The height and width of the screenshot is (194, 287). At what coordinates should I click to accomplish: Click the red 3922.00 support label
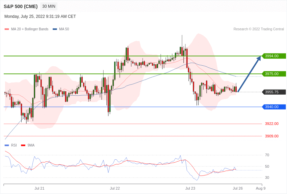coord(271,124)
